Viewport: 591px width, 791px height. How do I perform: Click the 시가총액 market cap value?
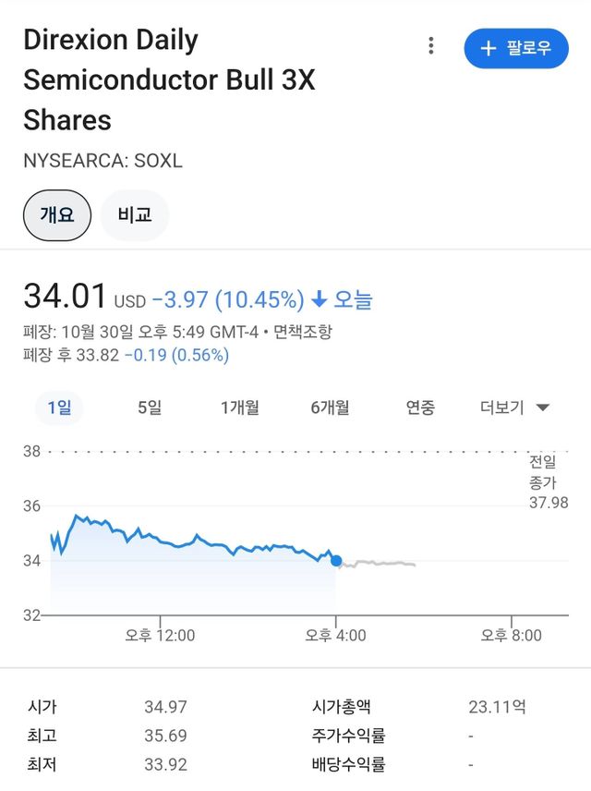pos(497,707)
